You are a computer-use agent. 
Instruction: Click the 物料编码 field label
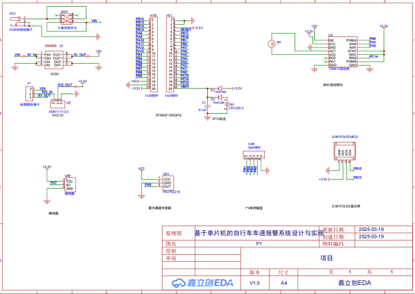333,243
